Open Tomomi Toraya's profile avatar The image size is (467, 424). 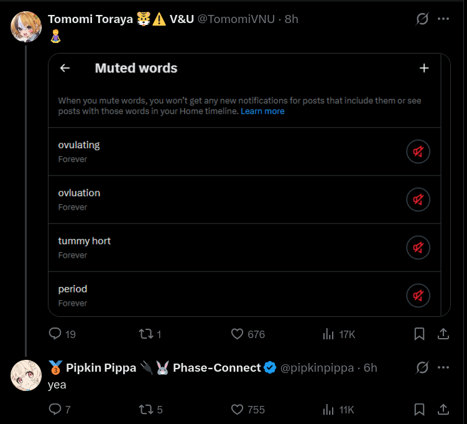click(x=26, y=27)
